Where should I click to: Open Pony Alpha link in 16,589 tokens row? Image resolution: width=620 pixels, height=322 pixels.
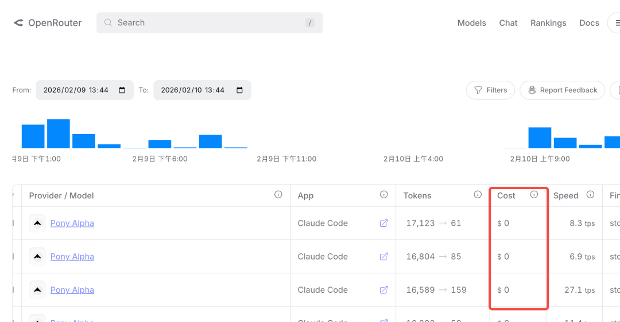coord(72,290)
